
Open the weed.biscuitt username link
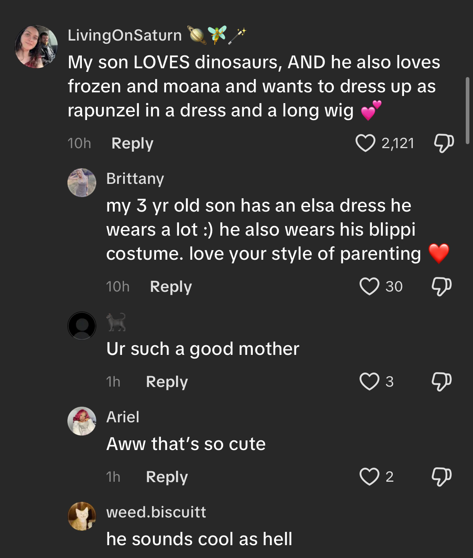click(156, 512)
